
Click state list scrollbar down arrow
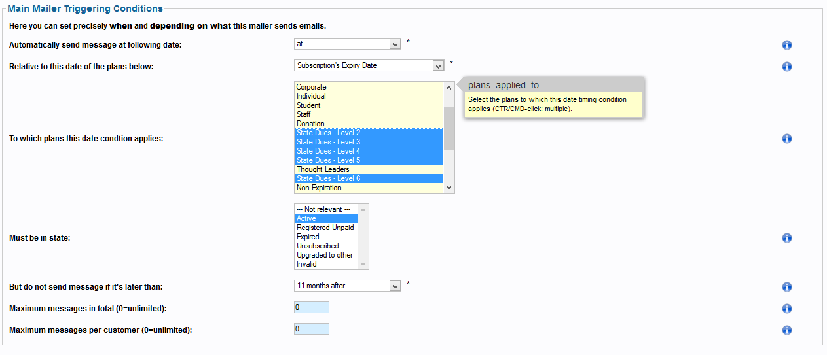tap(363, 263)
